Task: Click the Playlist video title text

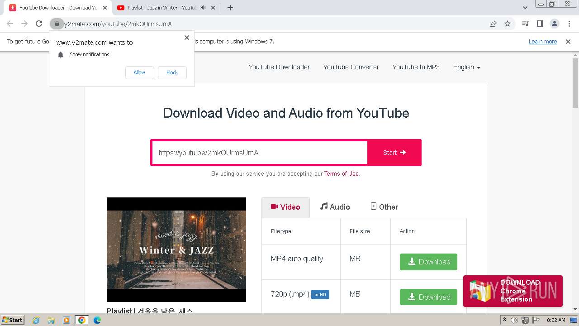Action: [x=150, y=311]
